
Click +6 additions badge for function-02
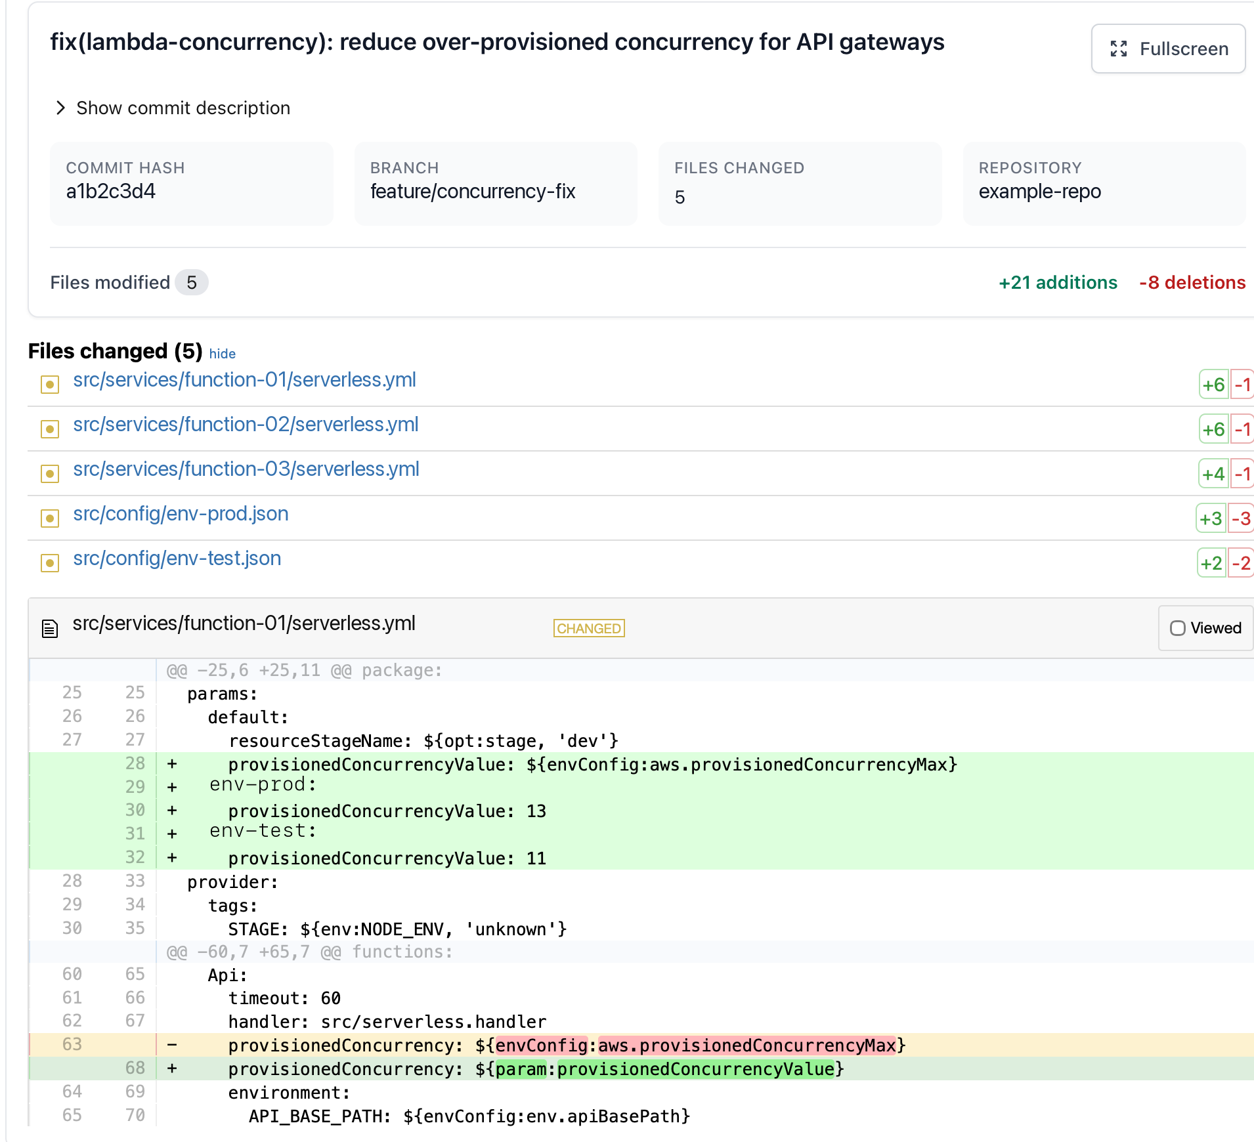pos(1213,429)
